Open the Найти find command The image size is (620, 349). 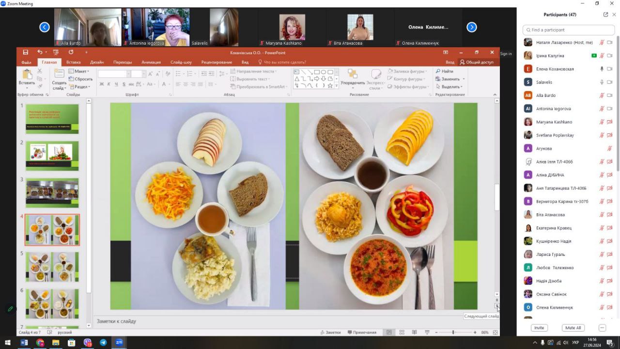click(445, 71)
